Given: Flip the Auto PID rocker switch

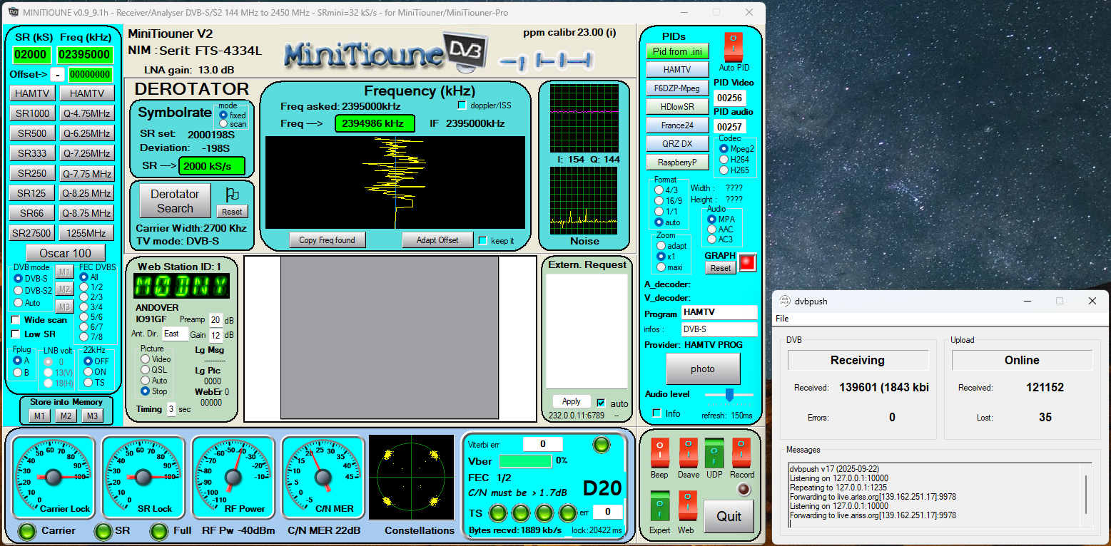Looking at the screenshot, I should pyautogui.click(x=733, y=47).
